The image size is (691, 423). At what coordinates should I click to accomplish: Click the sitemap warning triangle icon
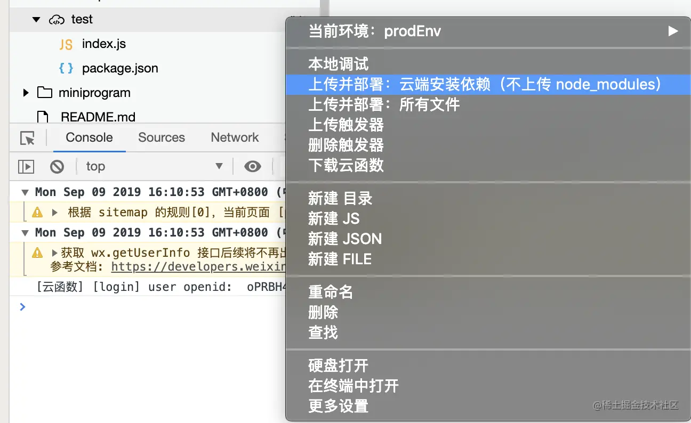pyautogui.click(x=37, y=213)
